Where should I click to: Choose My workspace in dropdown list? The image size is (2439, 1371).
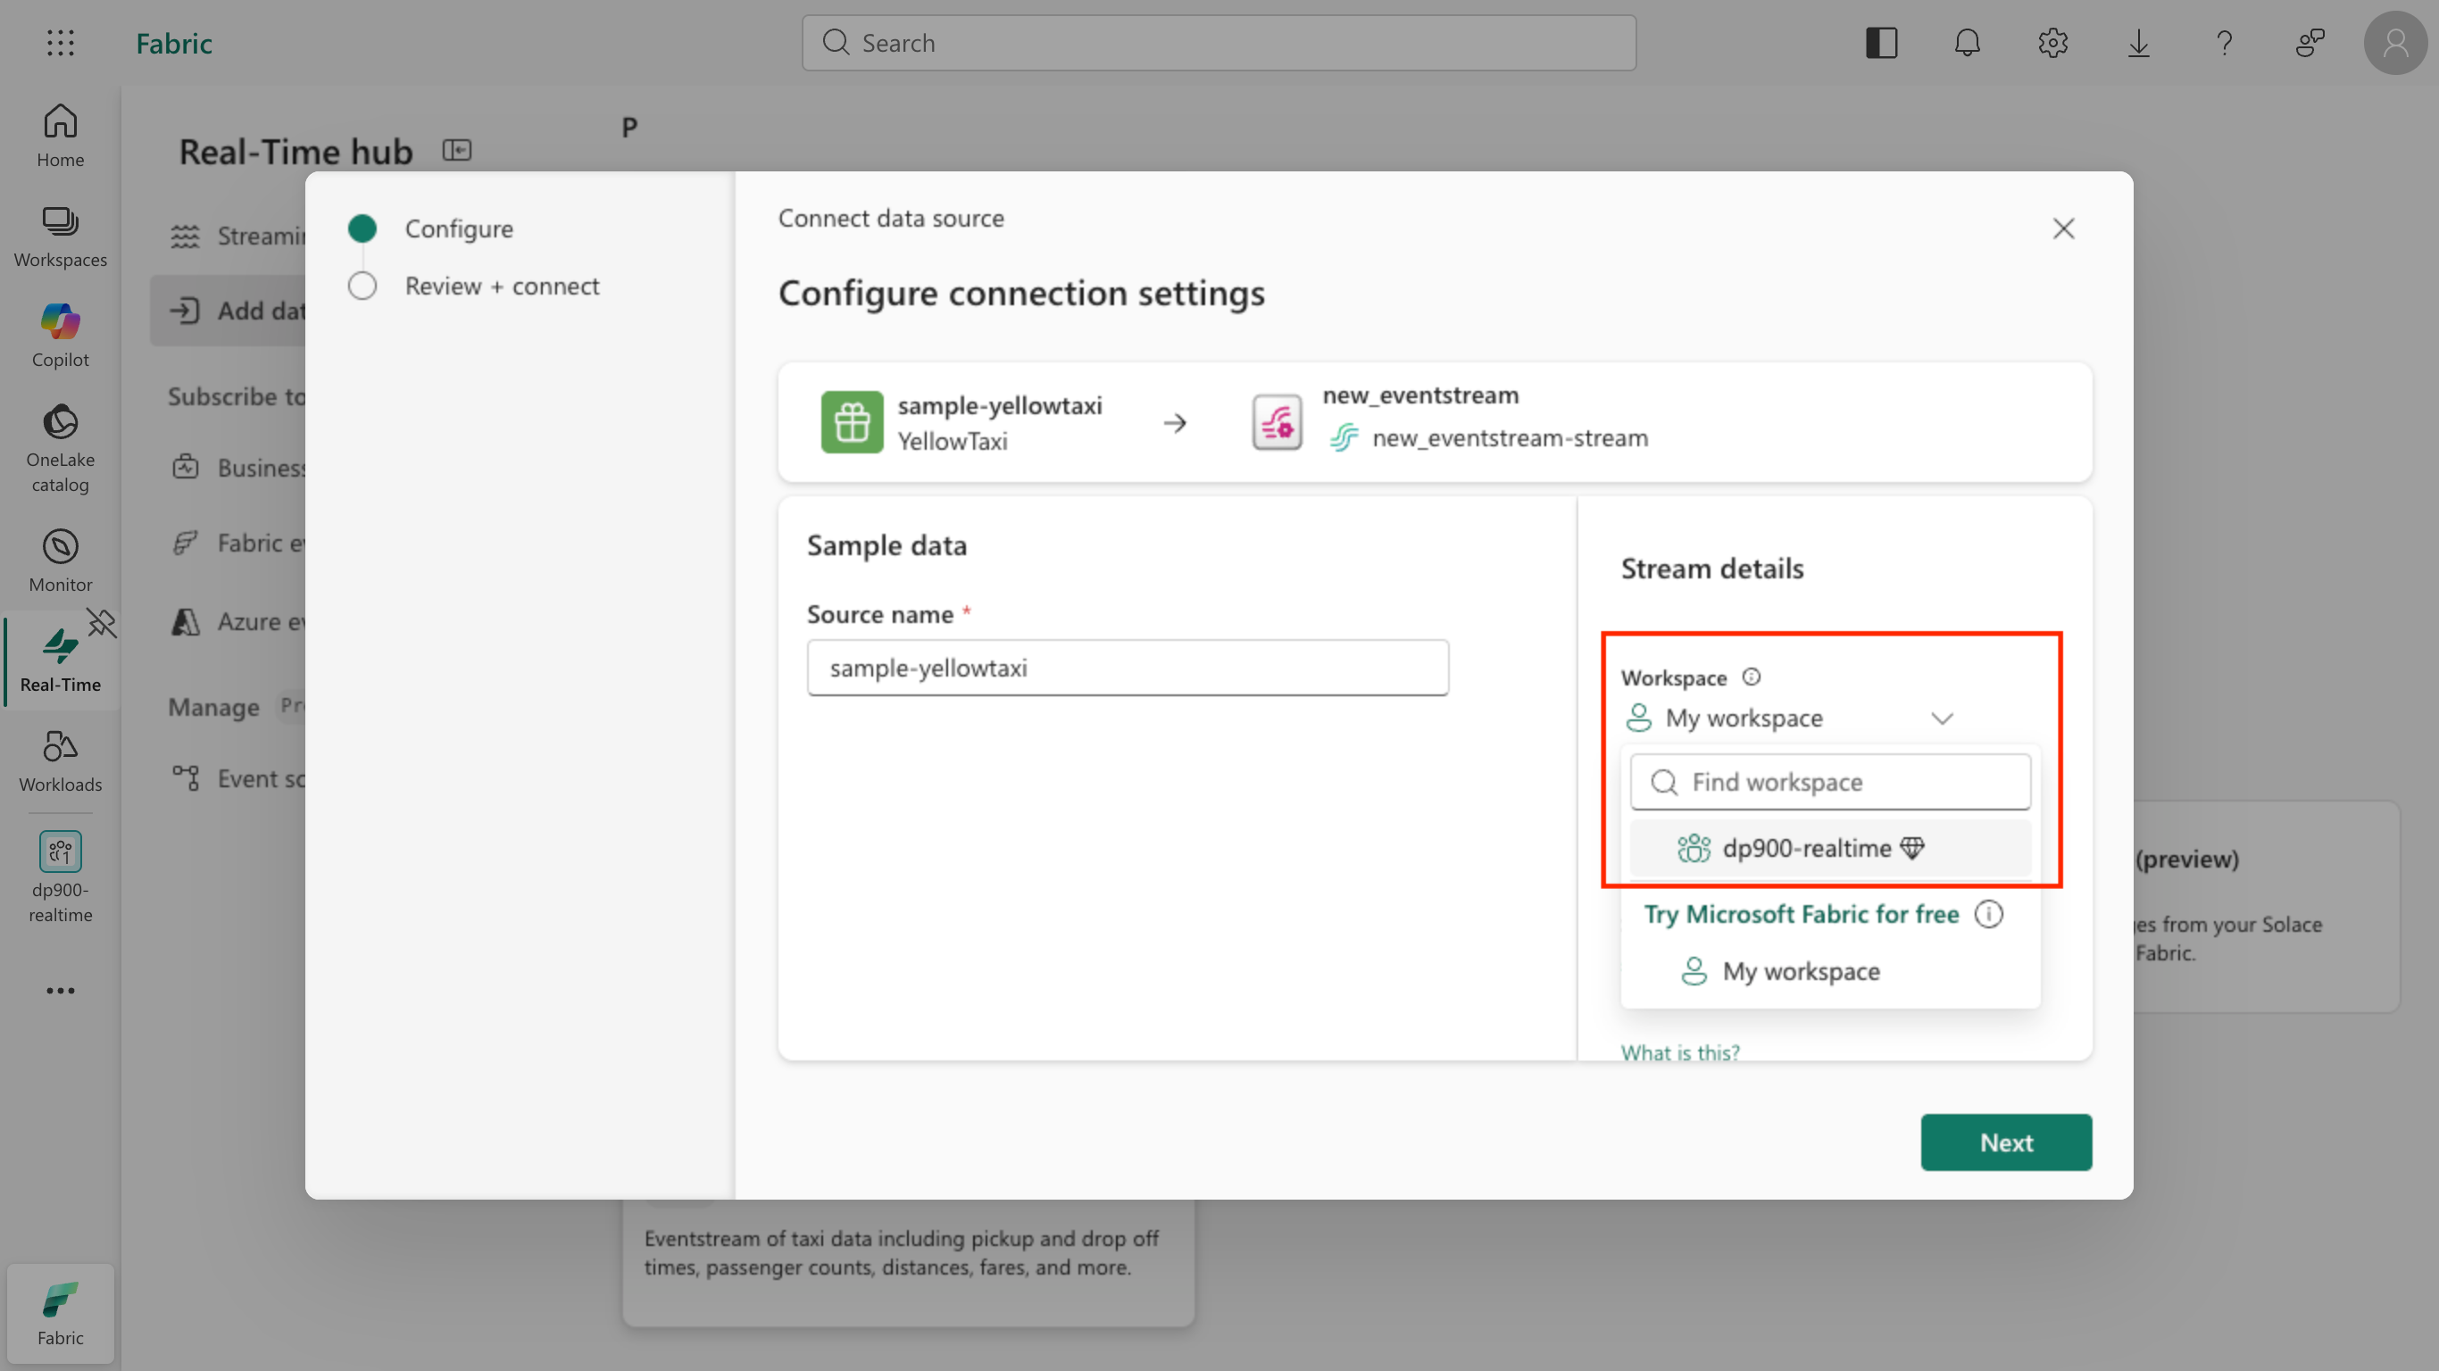[x=1830, y=971]
